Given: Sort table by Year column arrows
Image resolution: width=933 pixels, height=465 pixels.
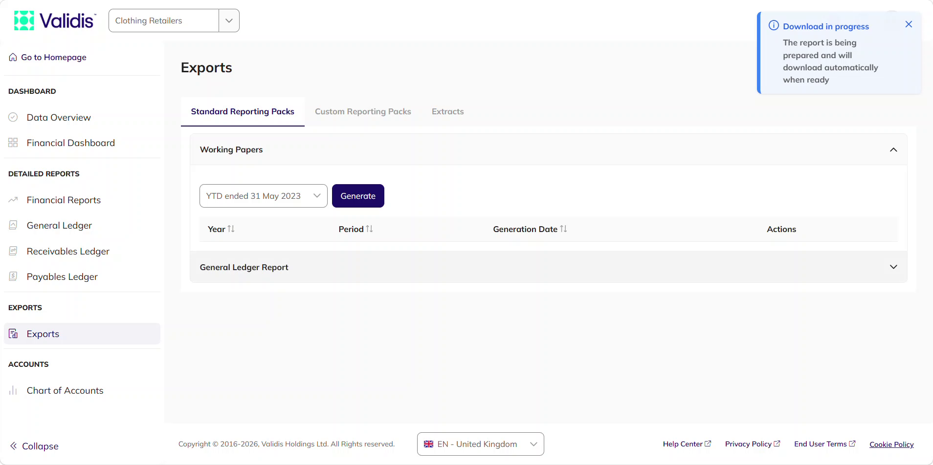Looking at the screenshot, I should 231,229.
